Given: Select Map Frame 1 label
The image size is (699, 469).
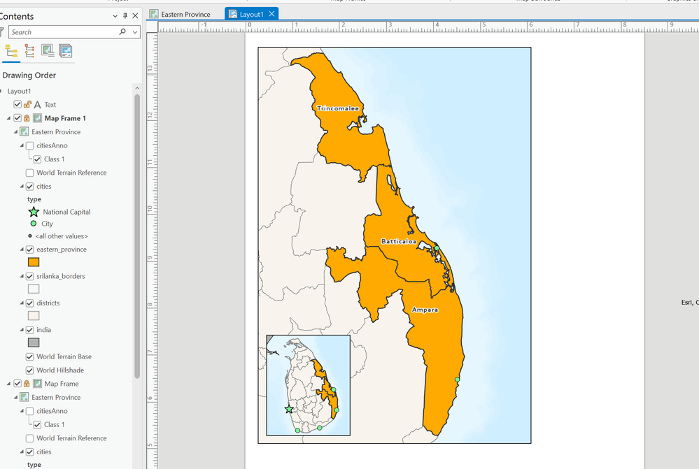Looking at the screenshot, I should click(65, 118).
